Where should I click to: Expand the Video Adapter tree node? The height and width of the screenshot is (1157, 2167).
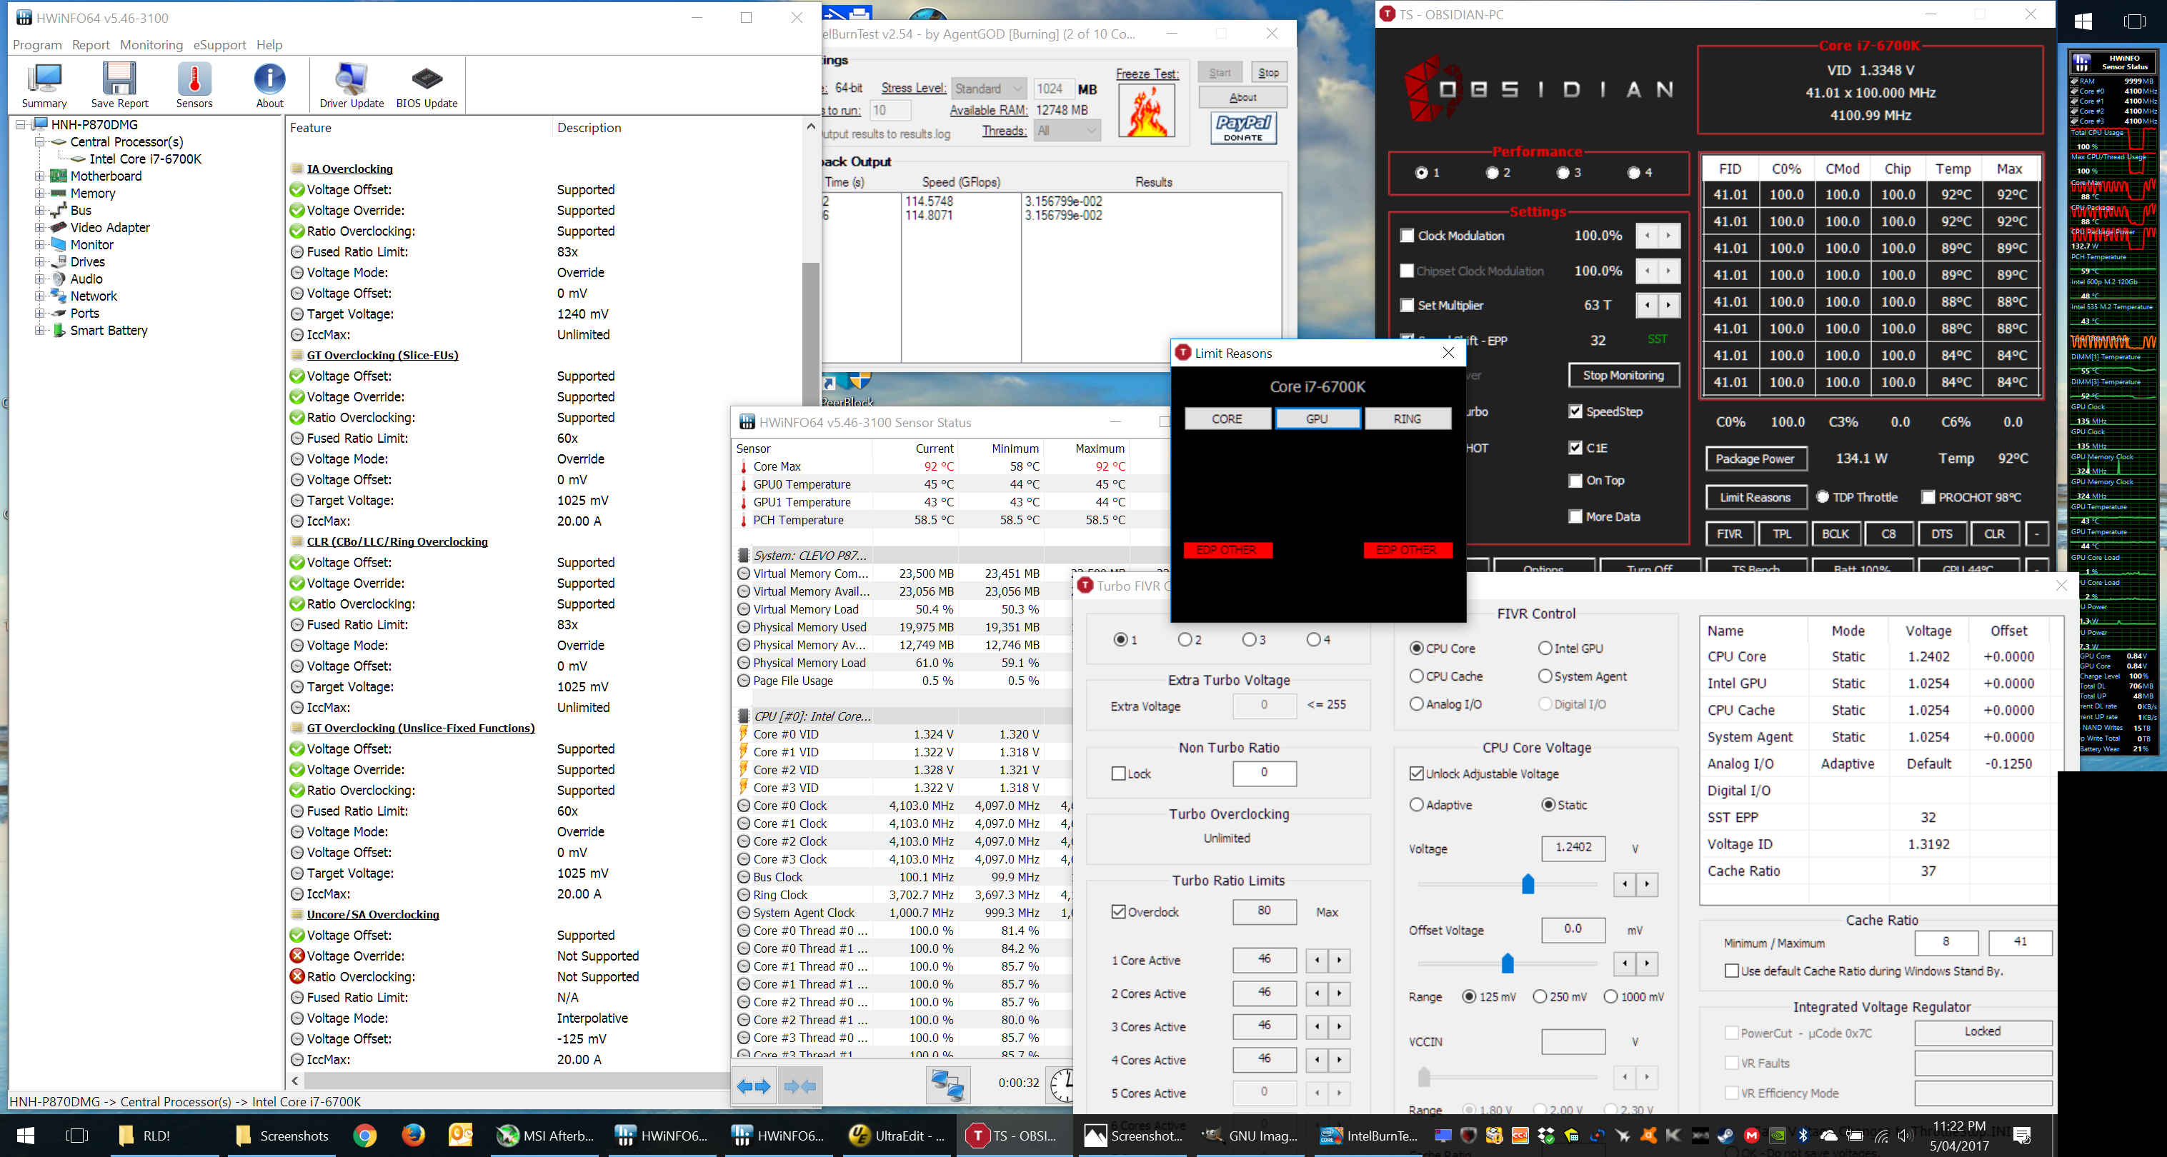(39, 227)
